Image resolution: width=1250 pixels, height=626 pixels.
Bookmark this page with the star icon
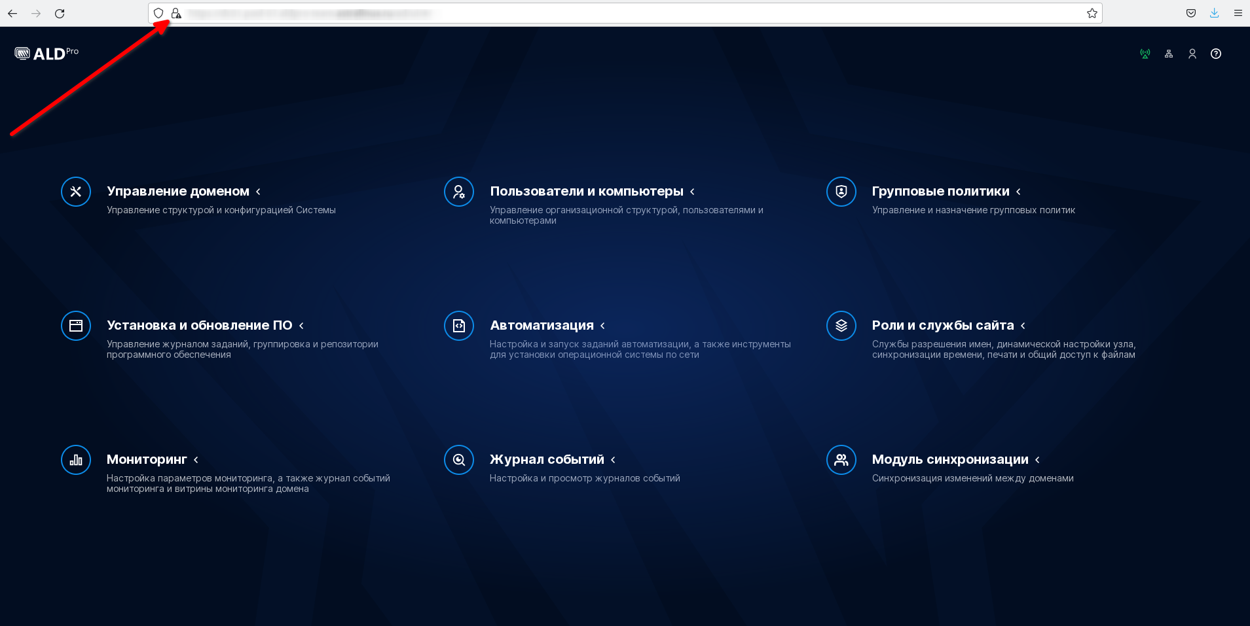1092,13
